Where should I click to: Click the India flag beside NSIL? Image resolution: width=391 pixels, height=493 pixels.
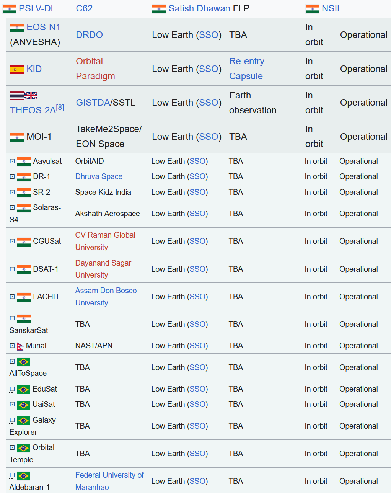pos(312,9)
